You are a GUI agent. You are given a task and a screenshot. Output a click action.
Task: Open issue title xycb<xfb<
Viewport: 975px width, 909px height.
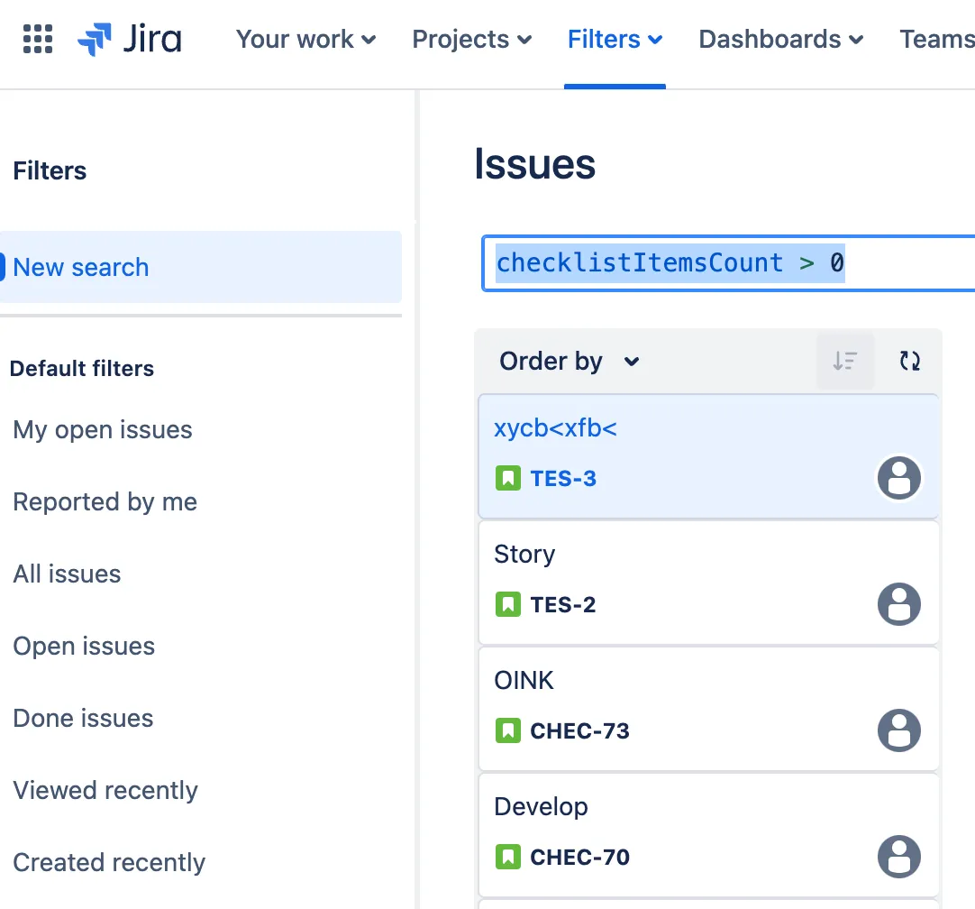tap(555, 428)
